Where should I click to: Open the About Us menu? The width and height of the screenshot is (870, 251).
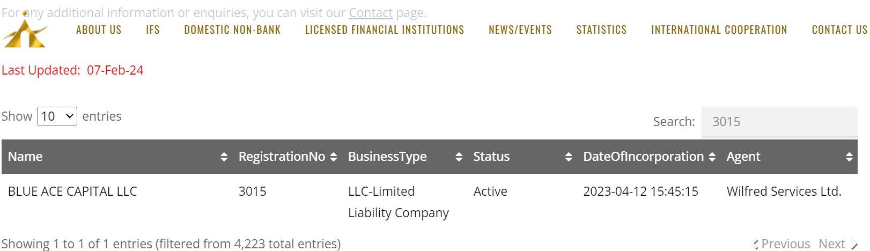[99, 30]
